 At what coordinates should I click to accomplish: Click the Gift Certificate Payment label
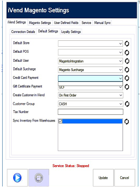coord(28,86)
